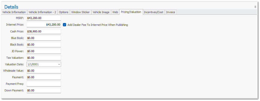Click the Cash Price field

tap(44, 31)
